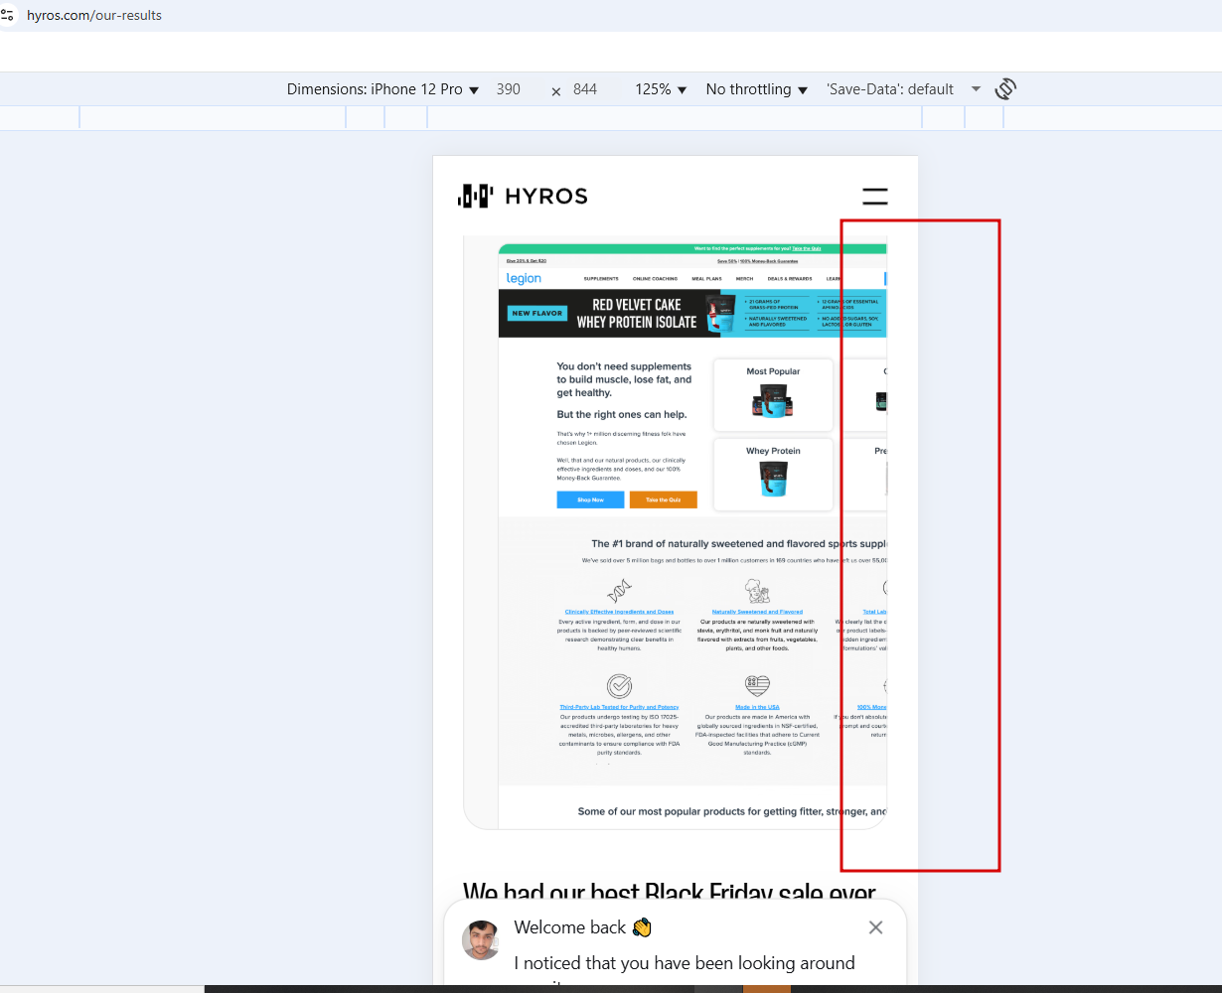The image size is (1222, 993).
Task: Open the 'Save-Data': default dropdown
Action: pos(903,89)
